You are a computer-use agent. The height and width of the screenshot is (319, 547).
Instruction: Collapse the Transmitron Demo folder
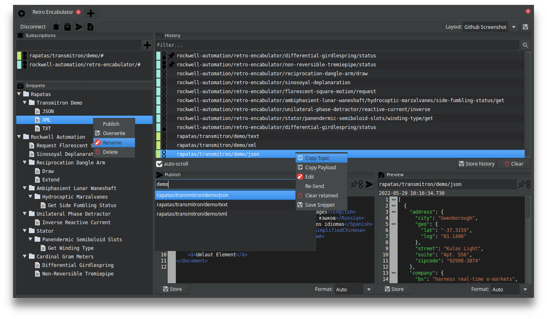25,103
